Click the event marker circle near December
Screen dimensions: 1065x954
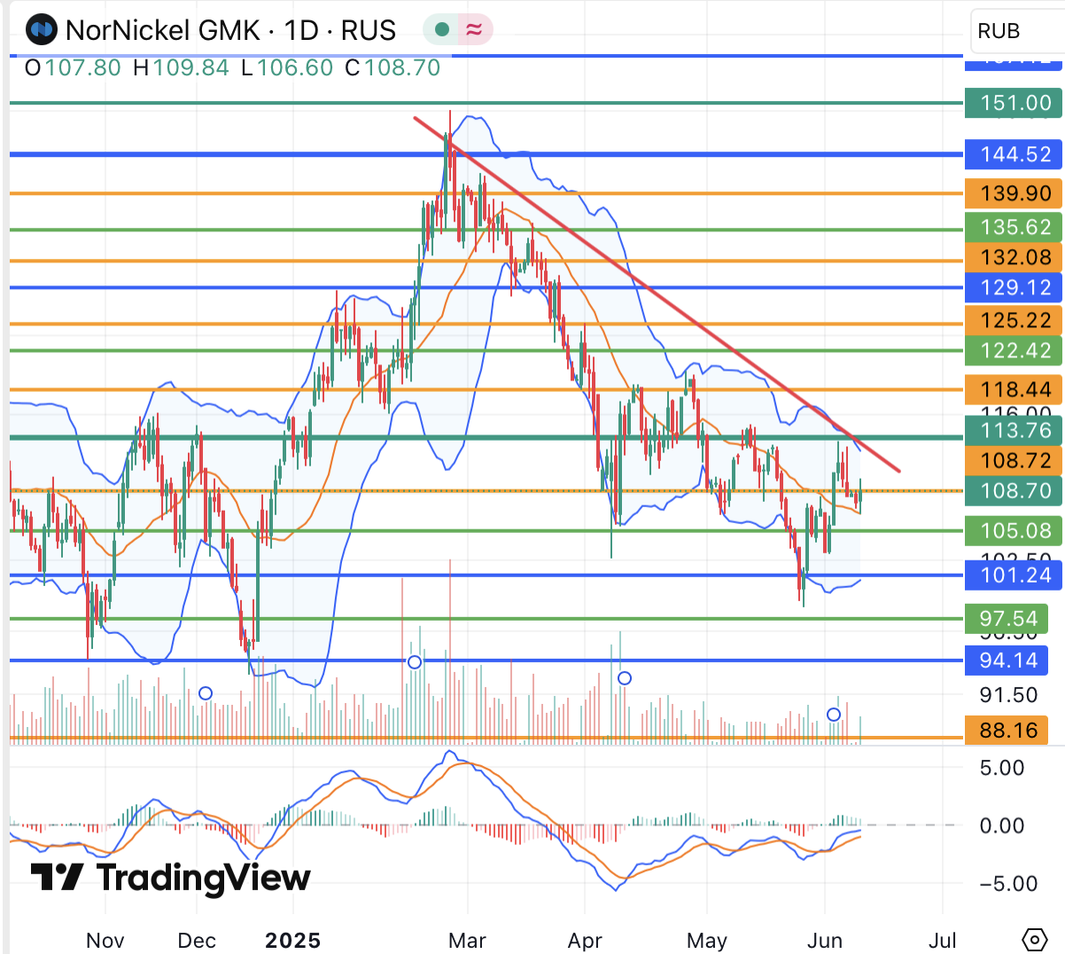(206, 693)
